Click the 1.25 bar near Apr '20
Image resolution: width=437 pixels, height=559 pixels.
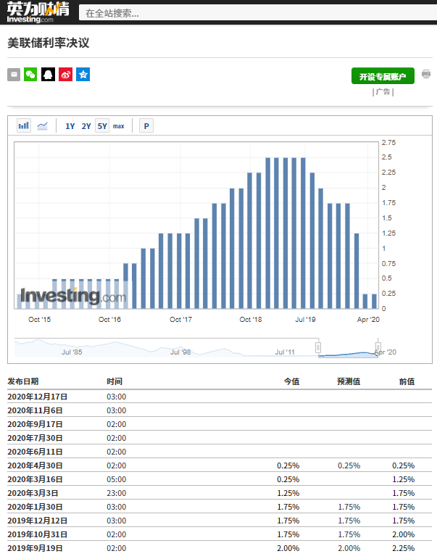(357, 270)
